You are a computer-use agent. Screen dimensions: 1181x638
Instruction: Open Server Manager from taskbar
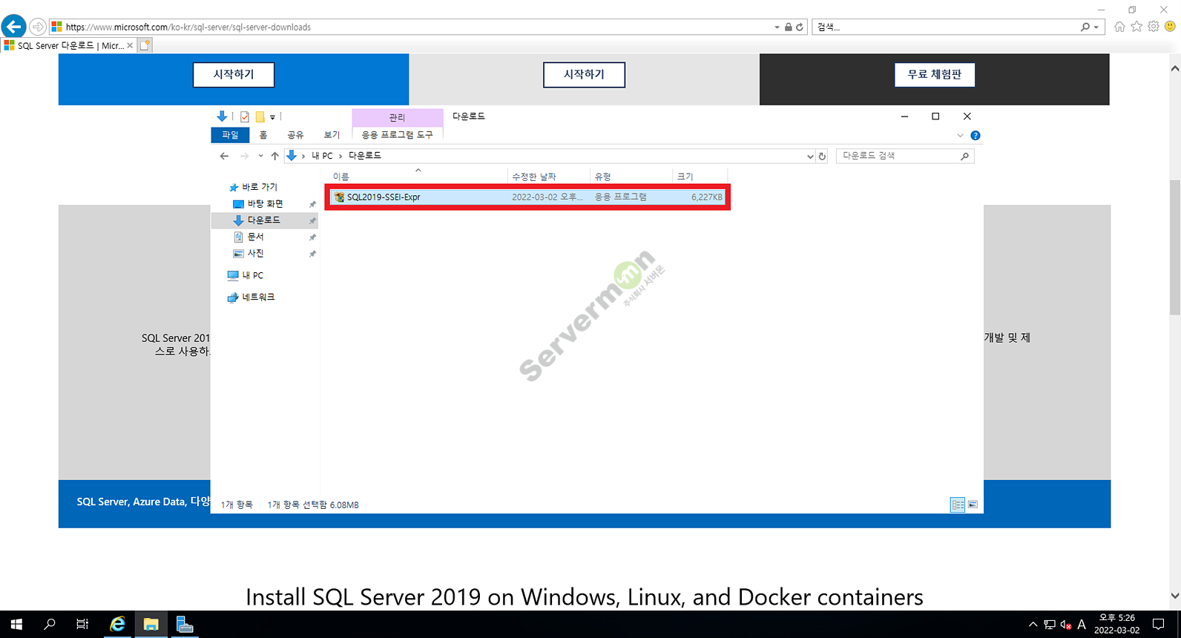click(x=185, y=625)
